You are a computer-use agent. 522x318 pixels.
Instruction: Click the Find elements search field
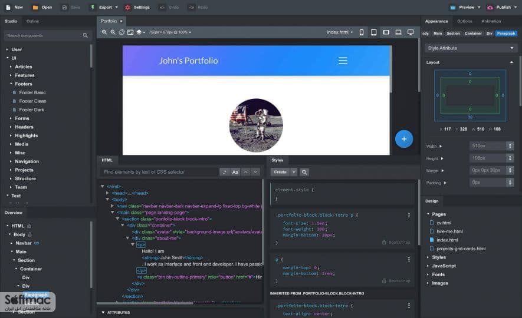(159, 172)
